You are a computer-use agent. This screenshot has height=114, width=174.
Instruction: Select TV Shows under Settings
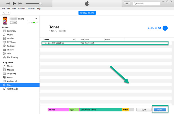click(12, 42)
